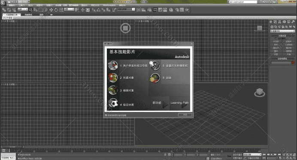Screen dimensions: 297x160
Task: Click the Play Animation button
Action: point(272,155)
